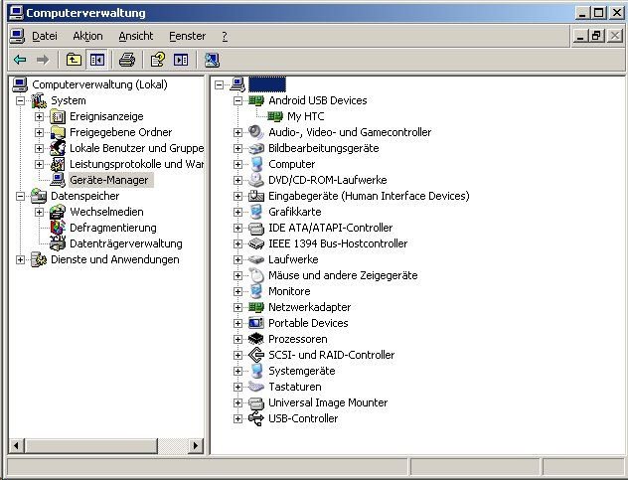Screen dimensions: 628x480
Task: Click the IEEE 1394 Bus-Hostcontroller icon
Action: 256,243
